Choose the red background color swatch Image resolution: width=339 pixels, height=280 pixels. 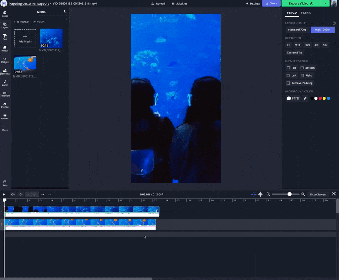pos(320,98)
